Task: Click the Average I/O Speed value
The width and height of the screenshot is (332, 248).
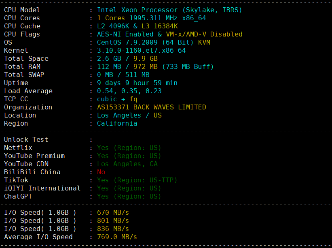Action: coord(117,237)
